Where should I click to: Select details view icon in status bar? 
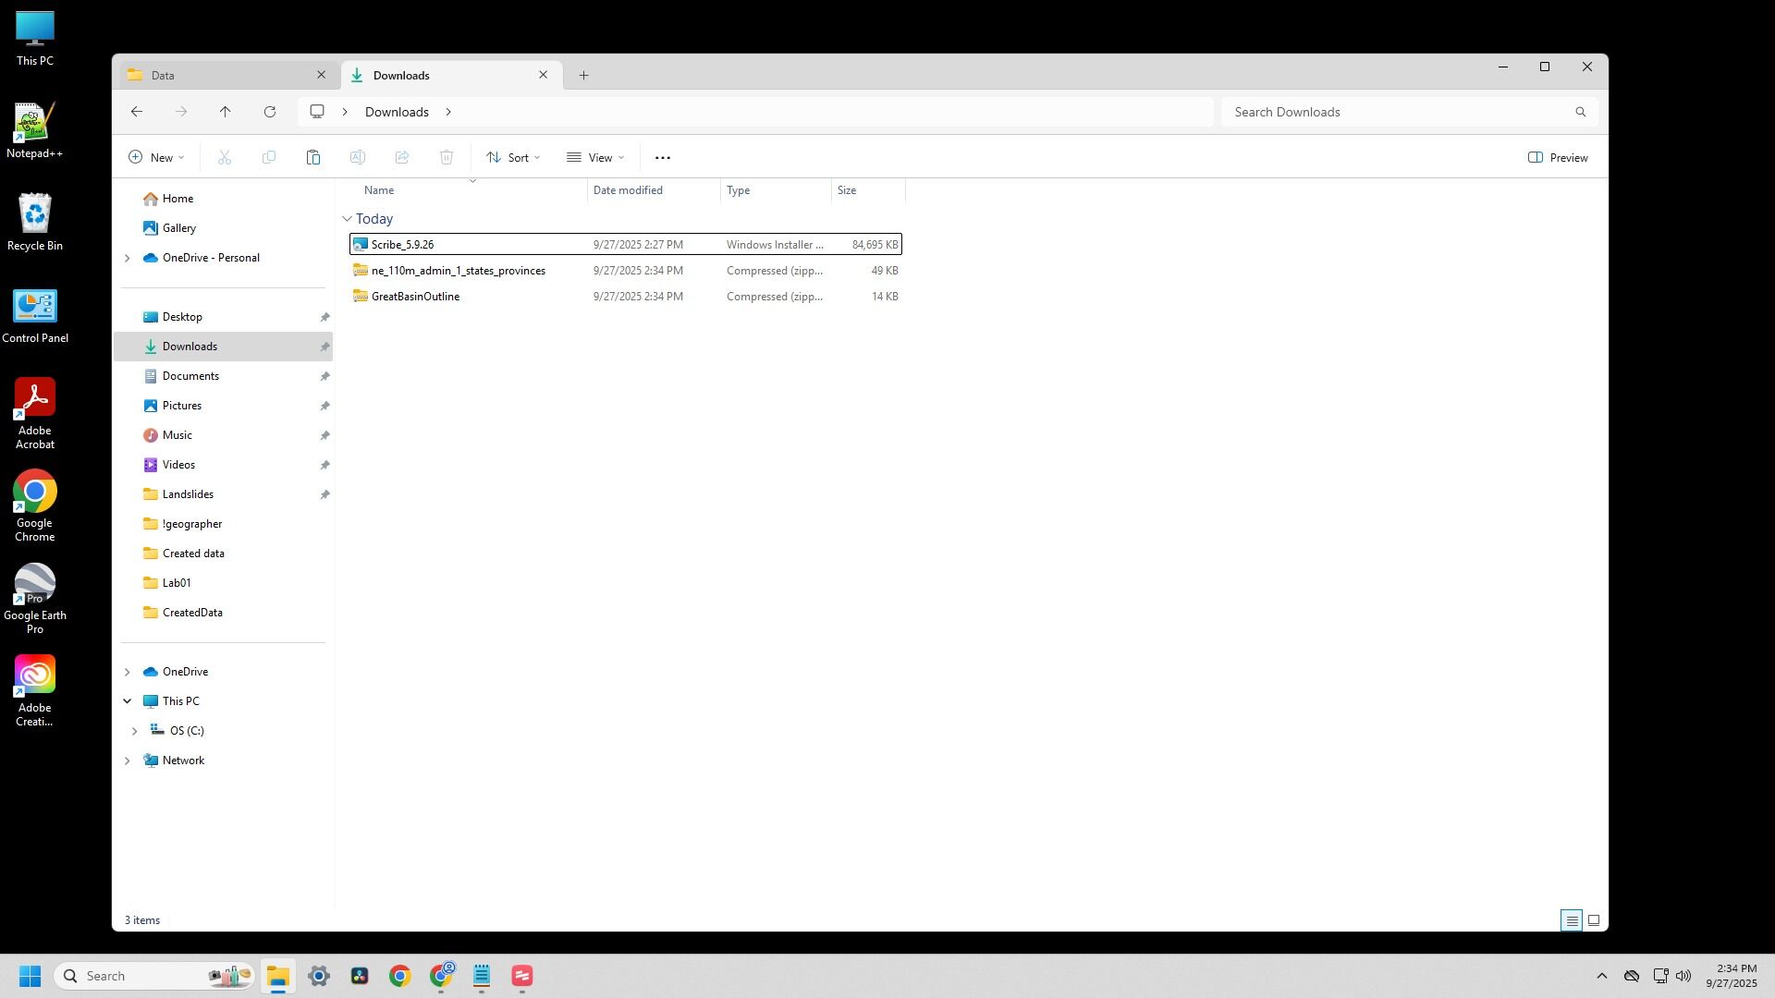tap(1571, 920)
